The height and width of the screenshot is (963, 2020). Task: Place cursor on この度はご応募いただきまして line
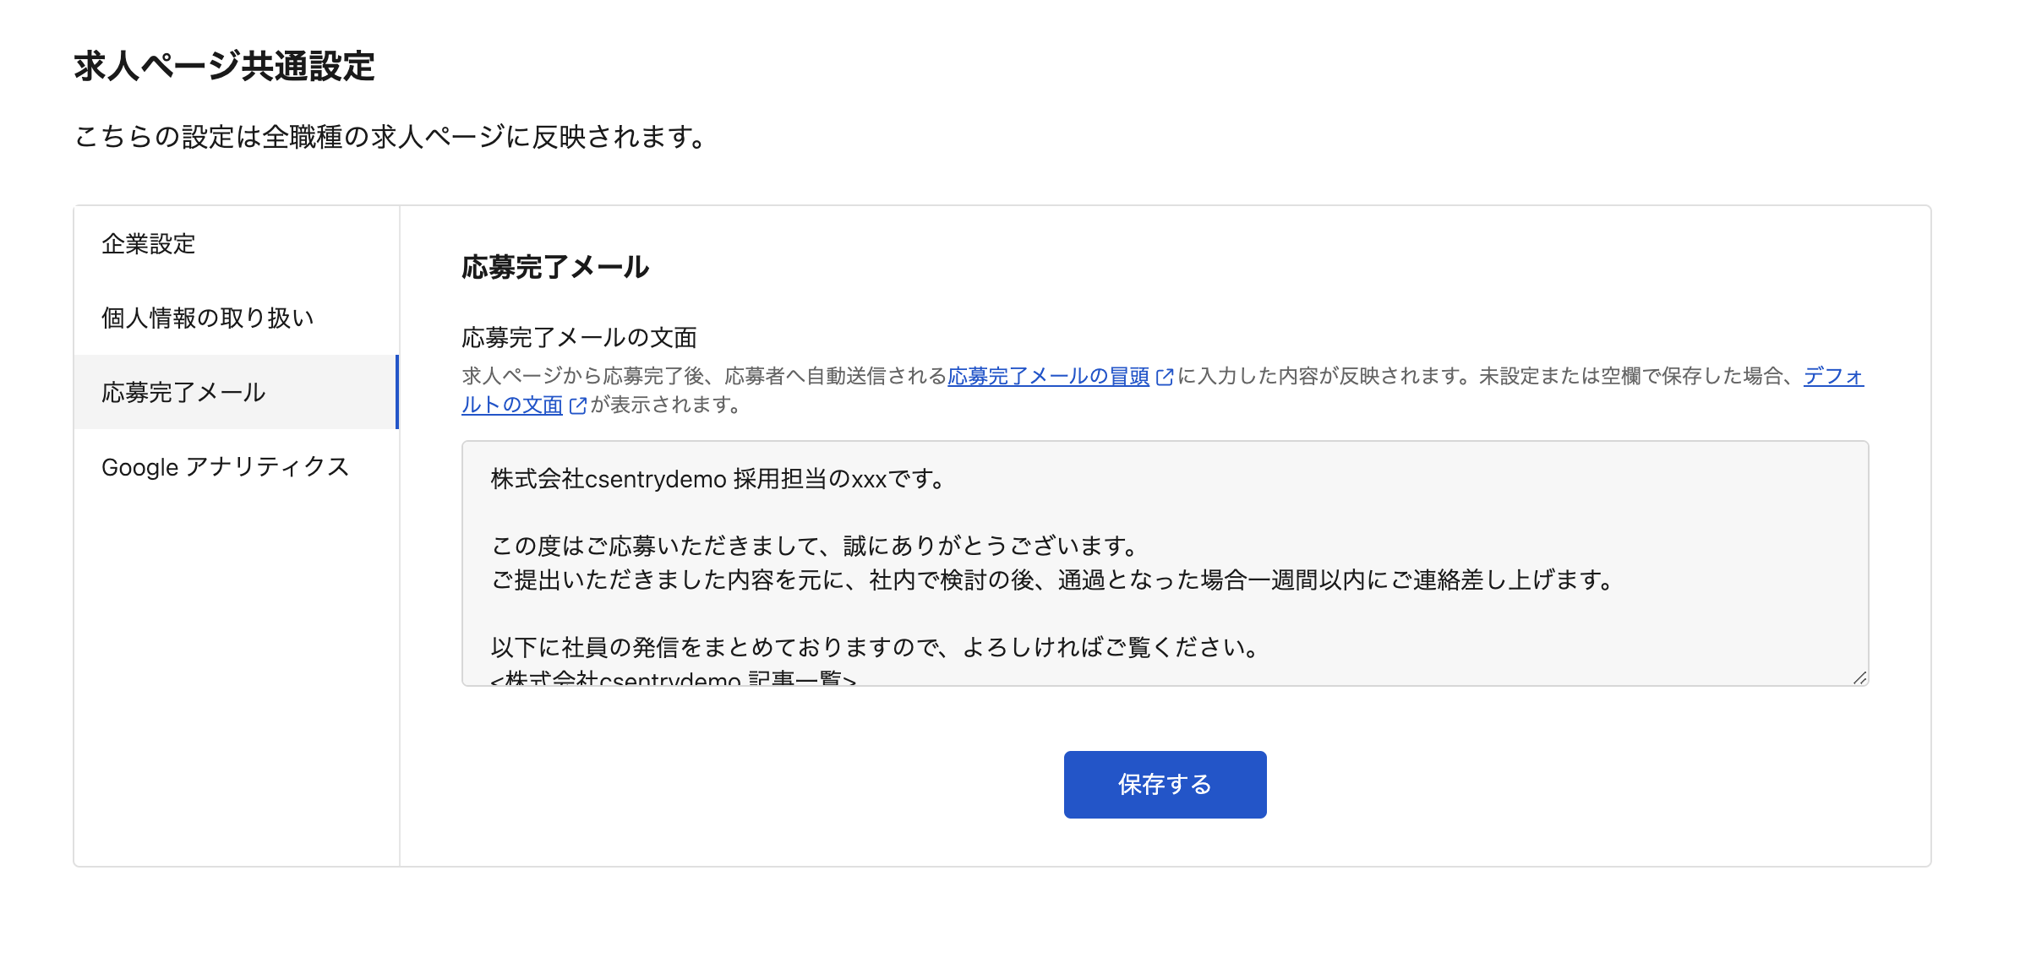[815, 547]
